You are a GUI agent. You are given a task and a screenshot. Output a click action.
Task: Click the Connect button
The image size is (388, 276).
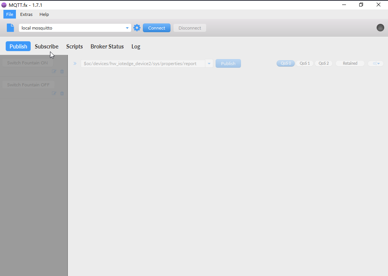[x=156, y=28]
